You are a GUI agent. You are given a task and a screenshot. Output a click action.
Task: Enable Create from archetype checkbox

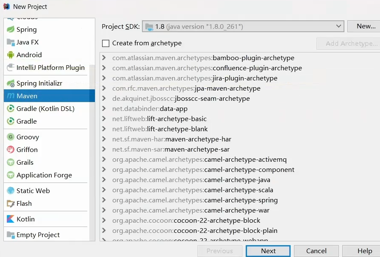105,43
